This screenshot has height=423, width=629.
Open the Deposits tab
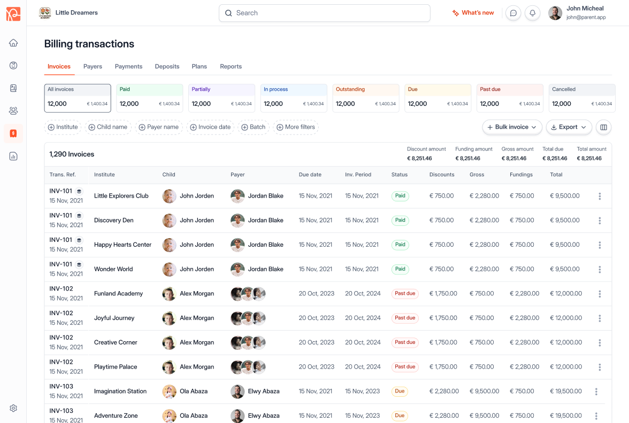167,66
